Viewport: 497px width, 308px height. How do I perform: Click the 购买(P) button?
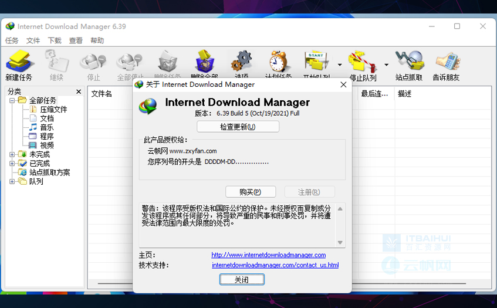tap(251, 192)
